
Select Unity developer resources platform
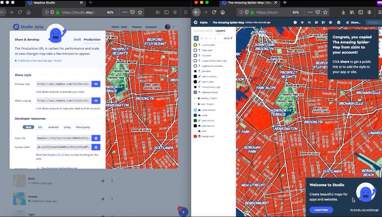click(67, 127)
